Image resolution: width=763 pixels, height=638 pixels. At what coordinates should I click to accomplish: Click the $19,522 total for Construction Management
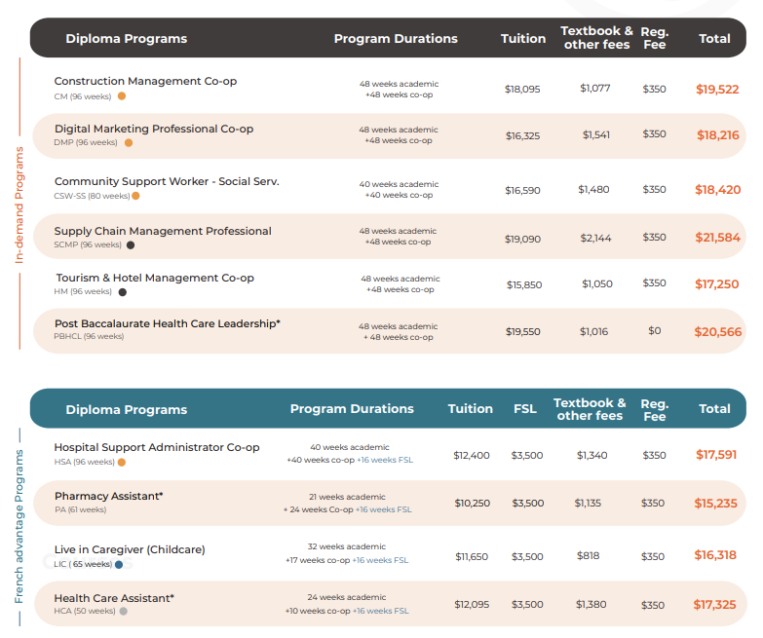click(x=717, y=89)
